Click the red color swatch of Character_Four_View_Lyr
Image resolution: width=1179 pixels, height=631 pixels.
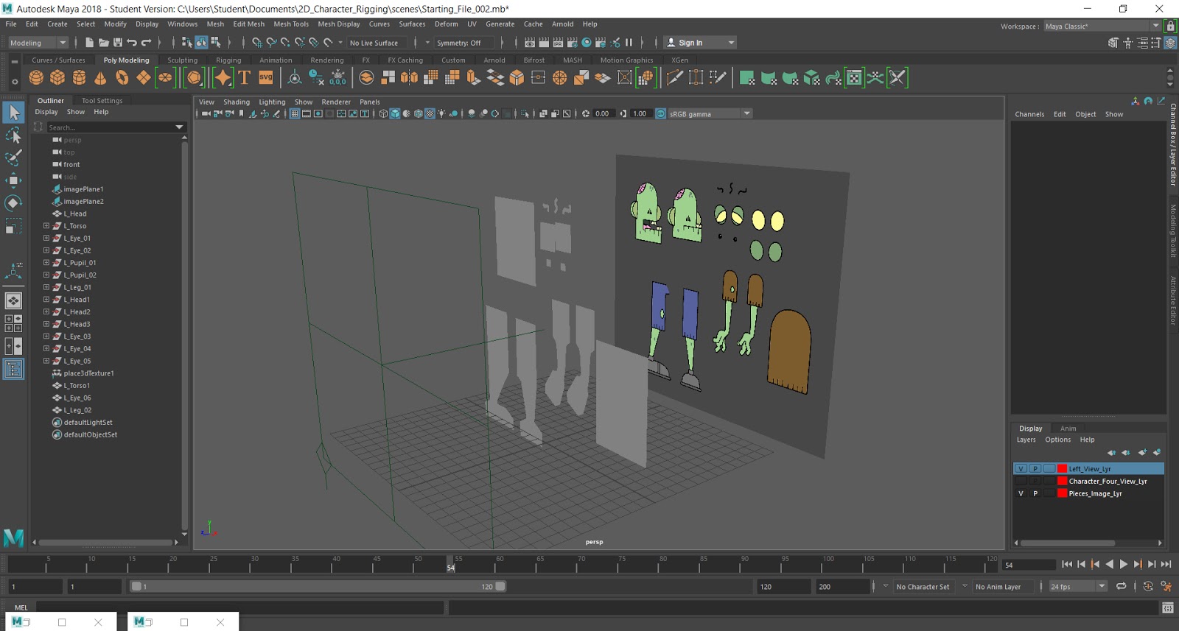(x=1062, y=482)
